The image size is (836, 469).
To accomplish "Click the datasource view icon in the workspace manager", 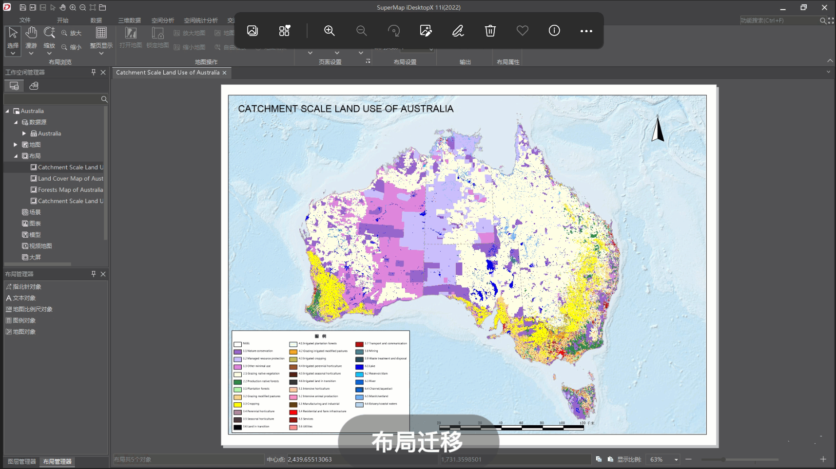I will (14, 86).
